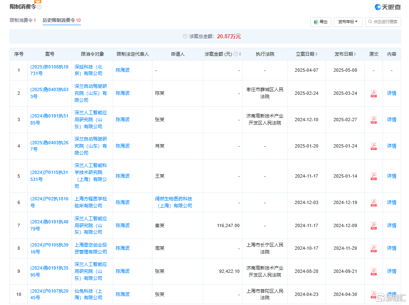The height and width of the screenshot is (305, 409).
Task: View 详情 for case (2024)鲁0191执3595号
Action: click(x=392, y=272)
